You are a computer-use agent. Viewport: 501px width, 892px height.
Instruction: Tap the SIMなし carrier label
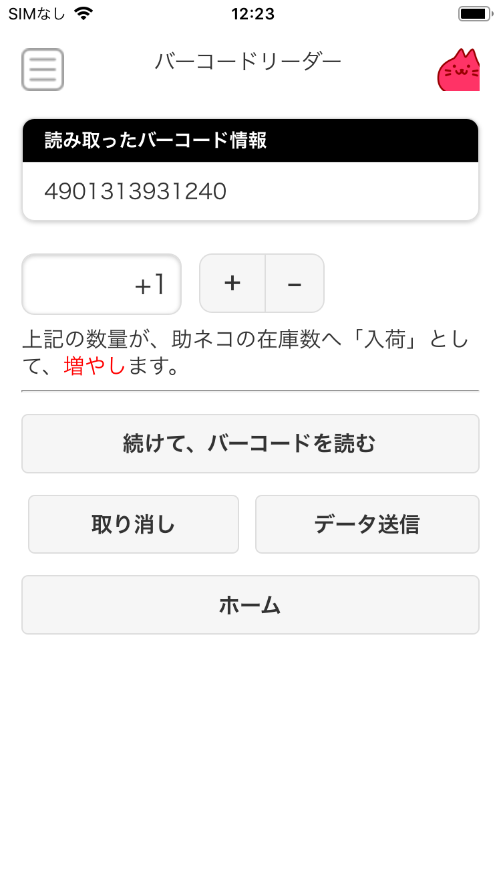click(x=37, y=13)
